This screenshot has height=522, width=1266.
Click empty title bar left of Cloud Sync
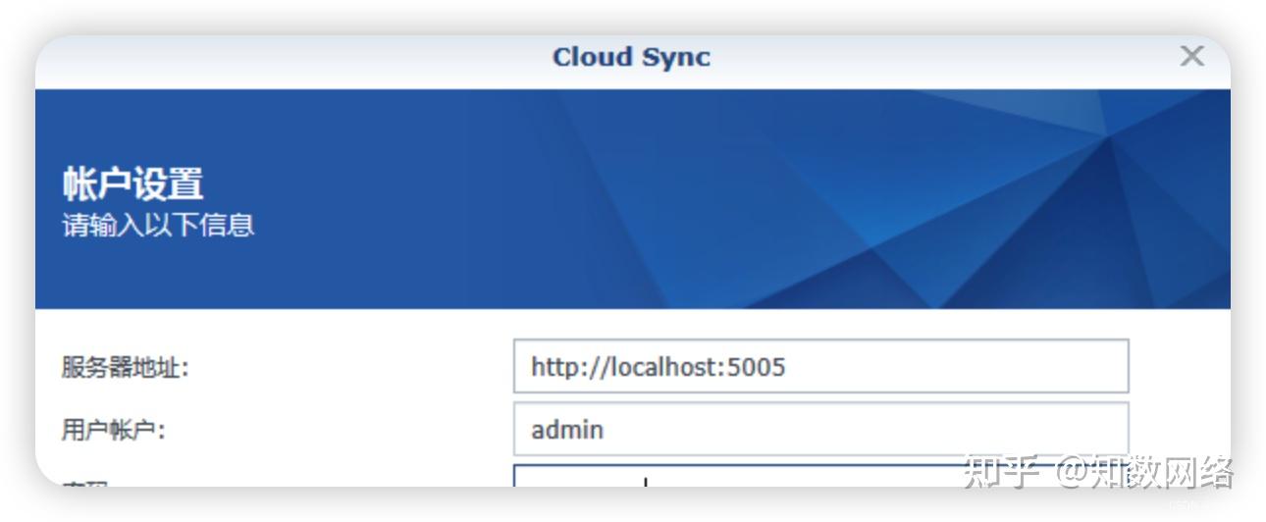point(294,57)
